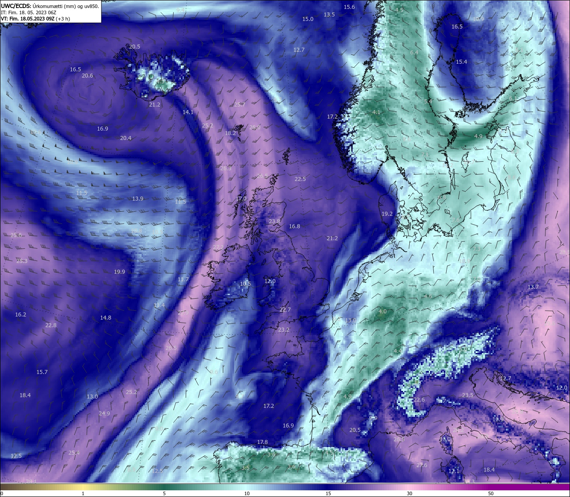Click the 10.0 value over Corsica

pyautogui.click(x=445, y=439)
